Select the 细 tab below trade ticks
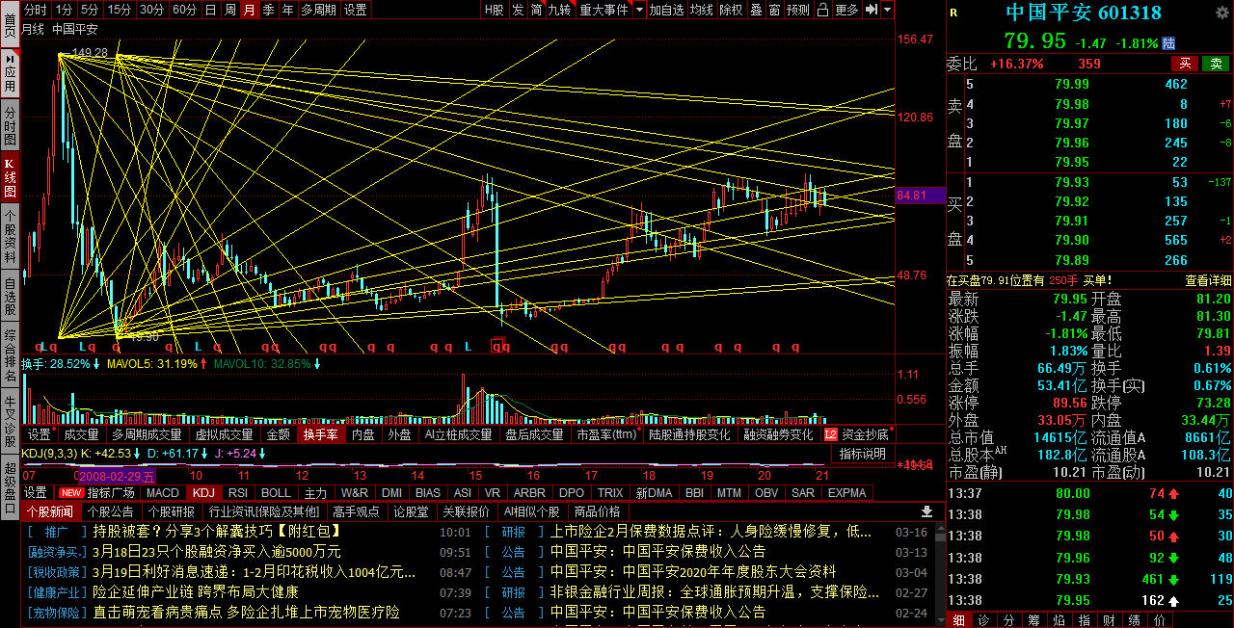1234x628 pixels. click(957, 619)
